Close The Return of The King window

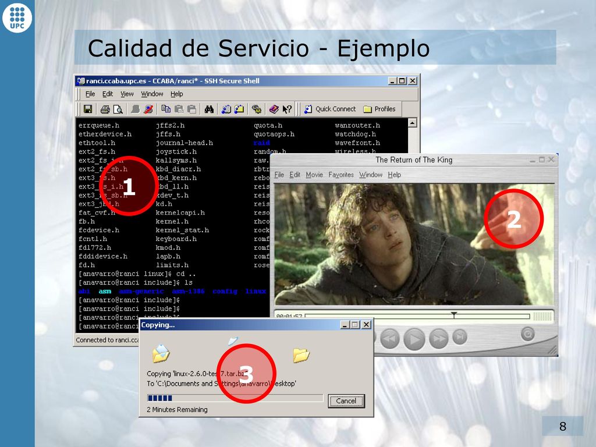(551, 159)
